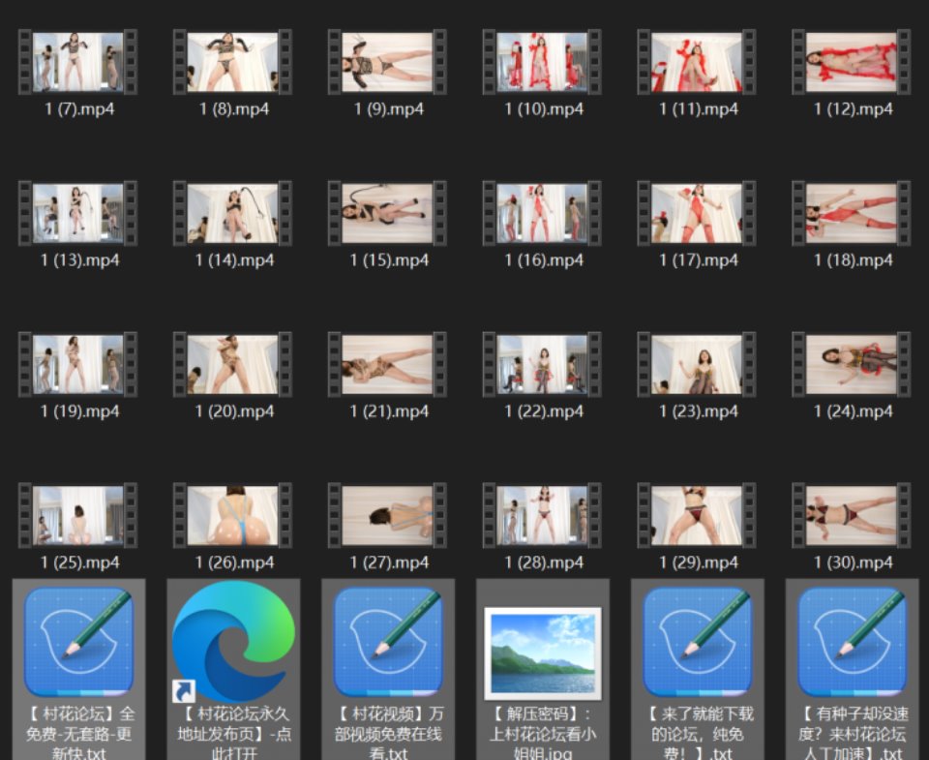This screenshot has height=760, width=929.
Task: Select the 【有种子却没速度 txt file icon
Action: pos(852,642)
